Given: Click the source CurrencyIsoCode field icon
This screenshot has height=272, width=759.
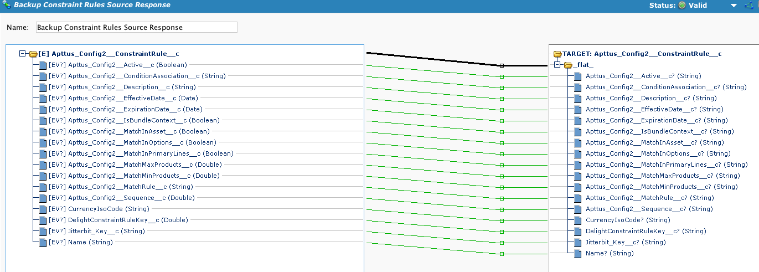Looking at the screenshot, I should 43,209.
